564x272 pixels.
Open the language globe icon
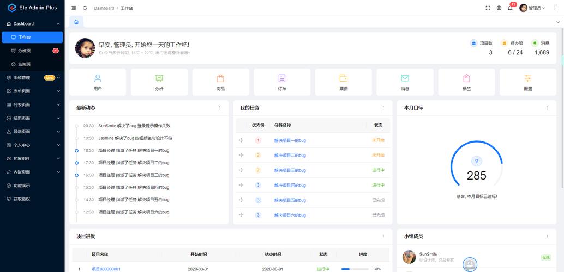[x=499, y=8]
